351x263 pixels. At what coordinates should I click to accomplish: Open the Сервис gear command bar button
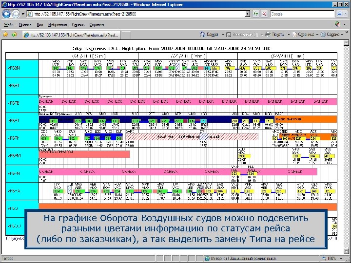click(332, 35)
